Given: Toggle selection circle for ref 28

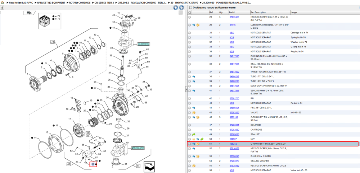Looking at the screenshot, I should pyautogui.click(x=189, y=17).
